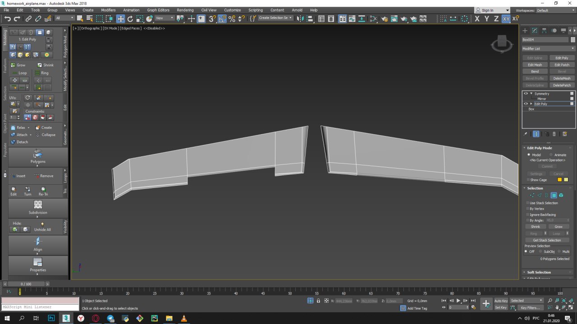This screenshot has width=577, height=324.
Task: Toggle Angle Snap in the toolbar
Action: tap(222, 18)
